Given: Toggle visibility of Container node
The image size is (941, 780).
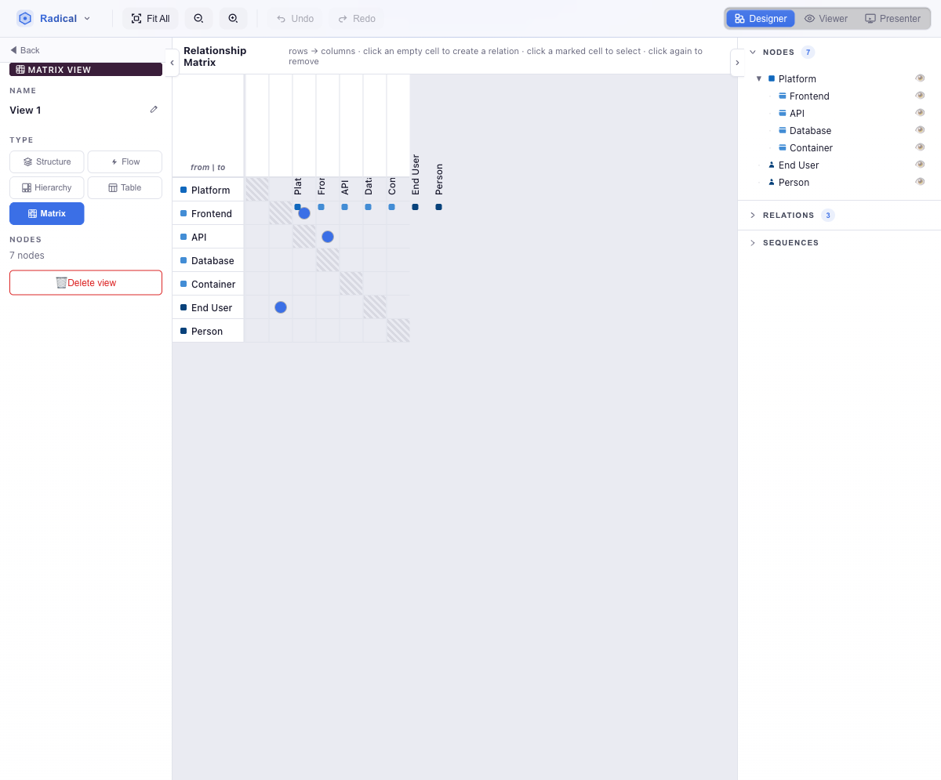Looking at the screenshot, I should point(920,147).
